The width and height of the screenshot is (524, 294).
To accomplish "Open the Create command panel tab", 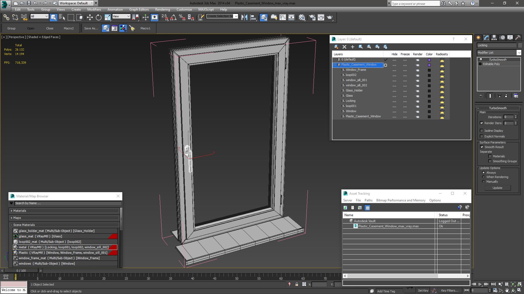I will pyautogui.click(x=478, y=38).
